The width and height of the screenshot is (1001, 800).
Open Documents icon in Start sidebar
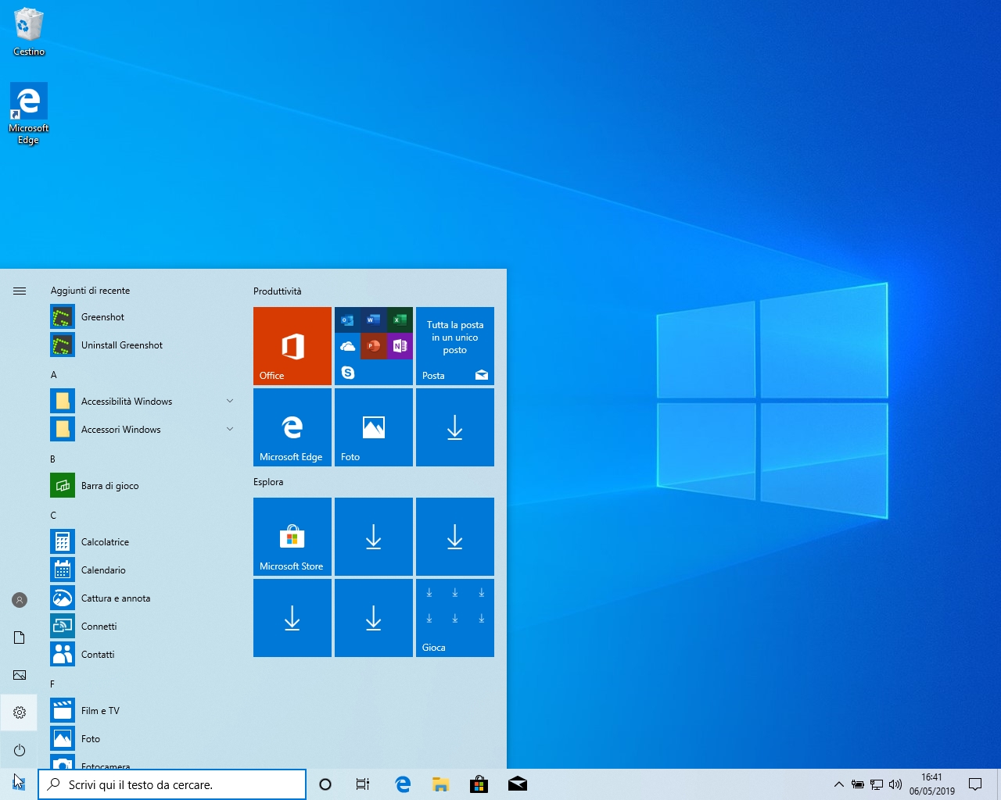click(20, 637)
